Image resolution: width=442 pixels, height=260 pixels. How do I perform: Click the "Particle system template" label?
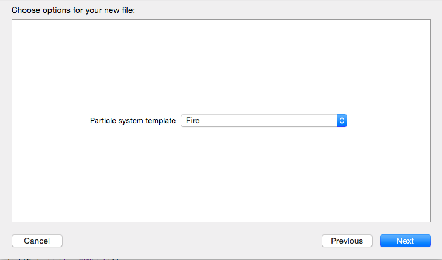click(x=133, y=121)
